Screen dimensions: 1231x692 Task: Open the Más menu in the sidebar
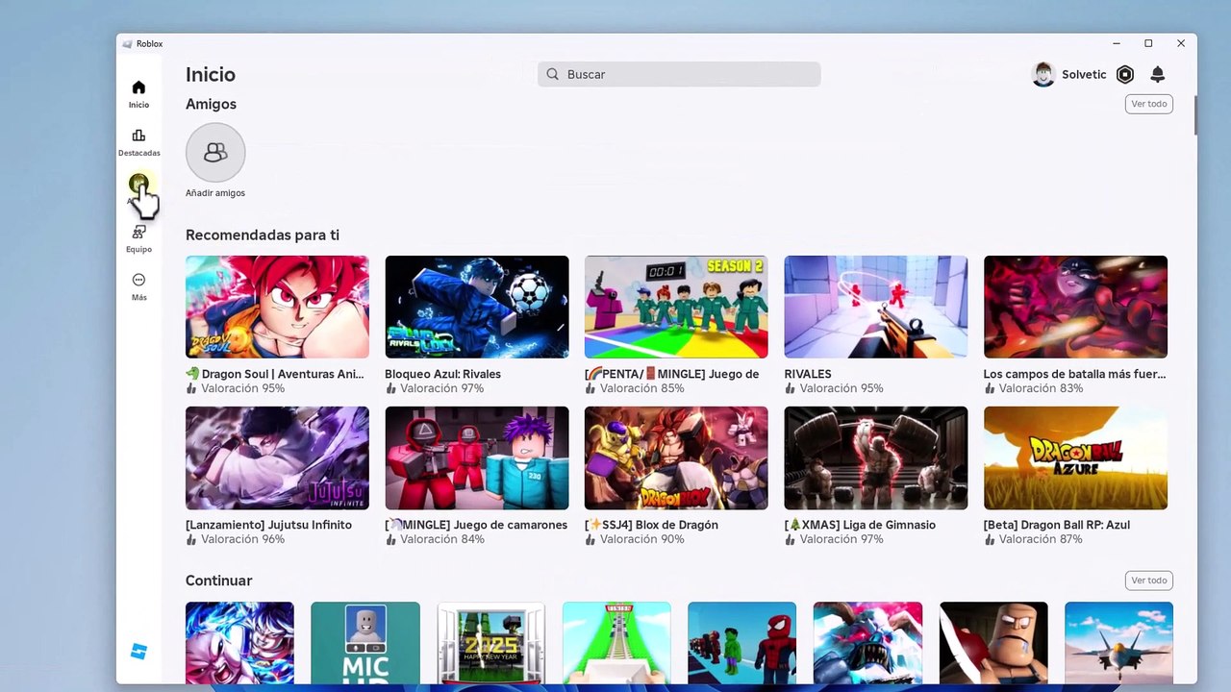click(138, 286)
